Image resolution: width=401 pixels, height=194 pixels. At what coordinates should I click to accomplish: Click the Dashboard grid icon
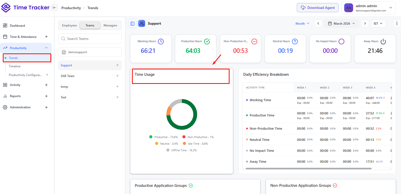[5, 26]
